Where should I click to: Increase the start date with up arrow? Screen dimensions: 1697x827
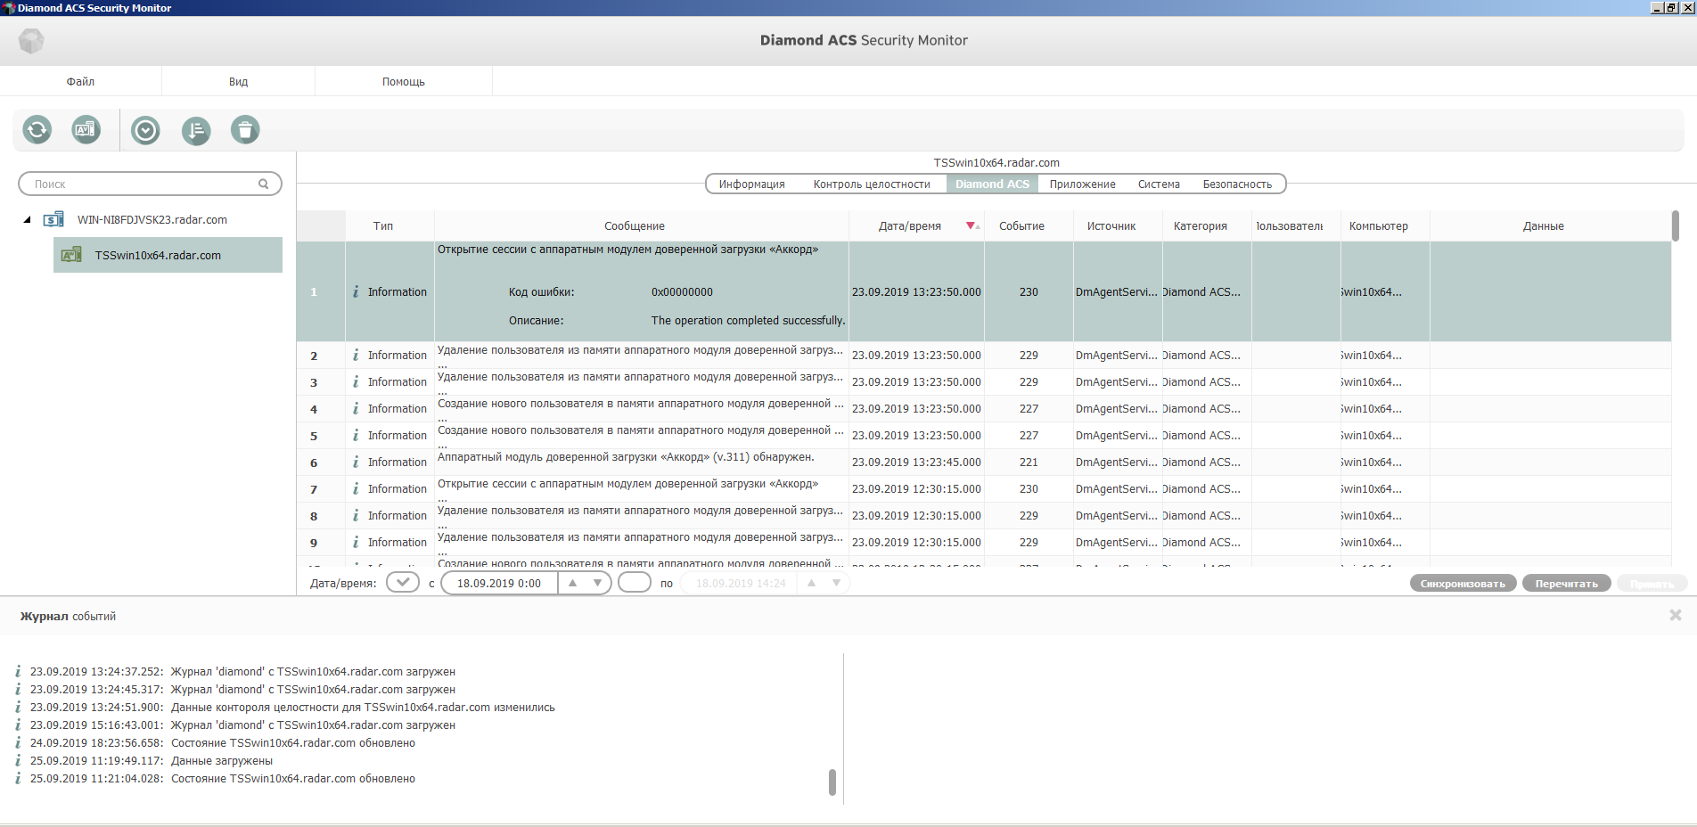(573, 583)
